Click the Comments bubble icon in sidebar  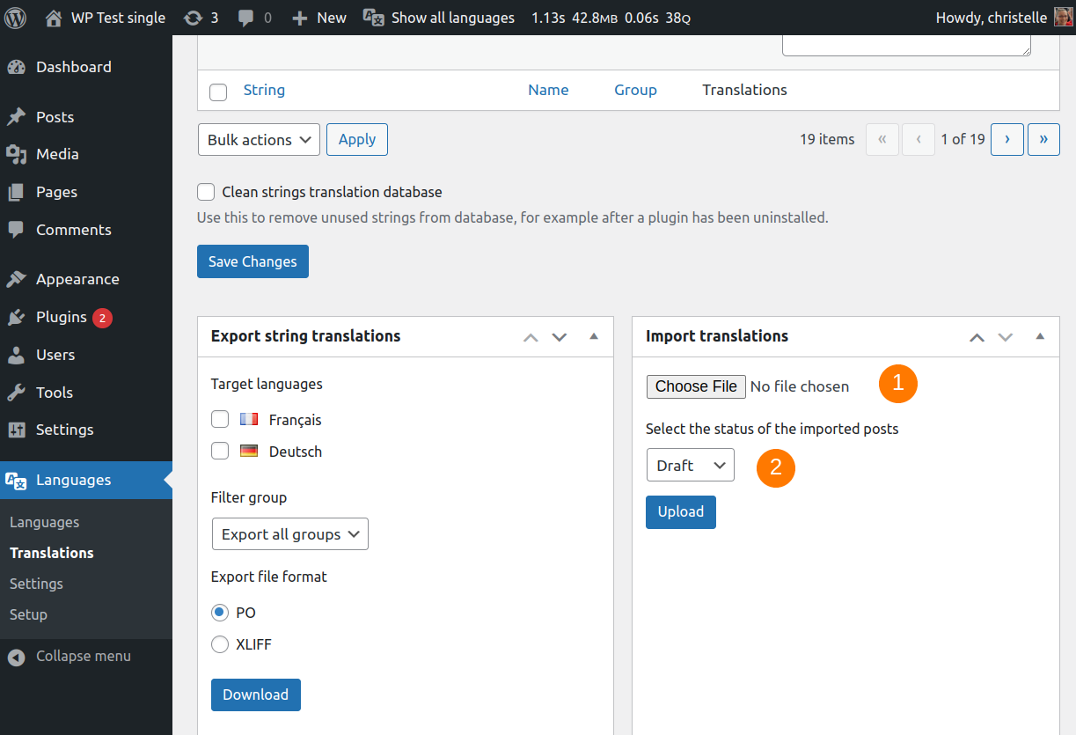[x=16, y=230]
